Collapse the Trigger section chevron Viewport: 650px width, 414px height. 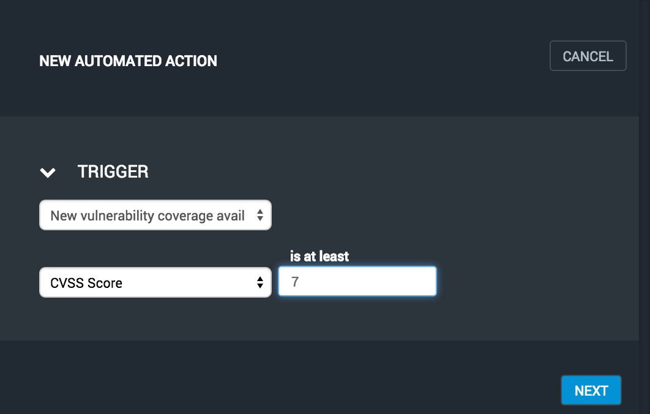[48, 173]
